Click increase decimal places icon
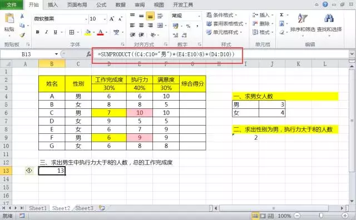This screenshot has width=356, height=220. (x=176, y=35)
